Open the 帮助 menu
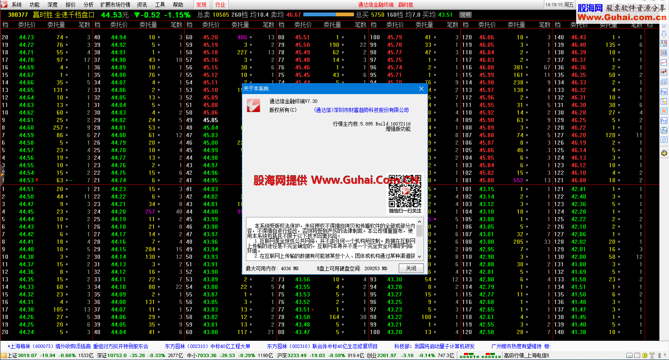Screen dimensions: 669x360 coord(178,5)
